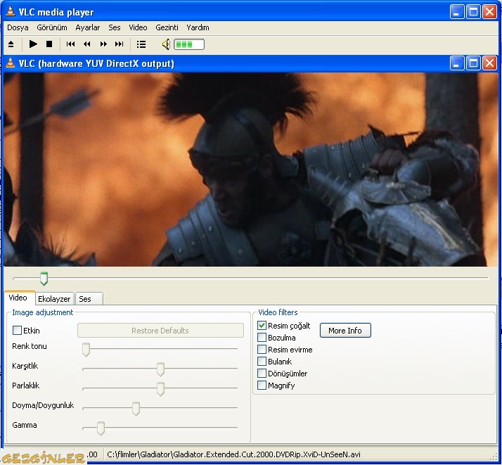Minimize the VLC media player window
Image resolution: width=502 pixels, height=465 pixels.
(457, 12)
